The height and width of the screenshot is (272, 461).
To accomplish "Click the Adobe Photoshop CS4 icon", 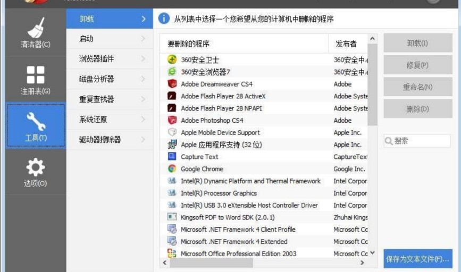I will [172, 120].
